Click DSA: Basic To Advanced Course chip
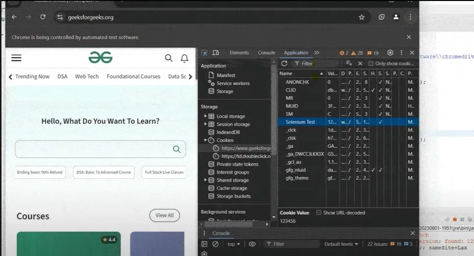This screenshot has height=256, width=474. (104, 172)
